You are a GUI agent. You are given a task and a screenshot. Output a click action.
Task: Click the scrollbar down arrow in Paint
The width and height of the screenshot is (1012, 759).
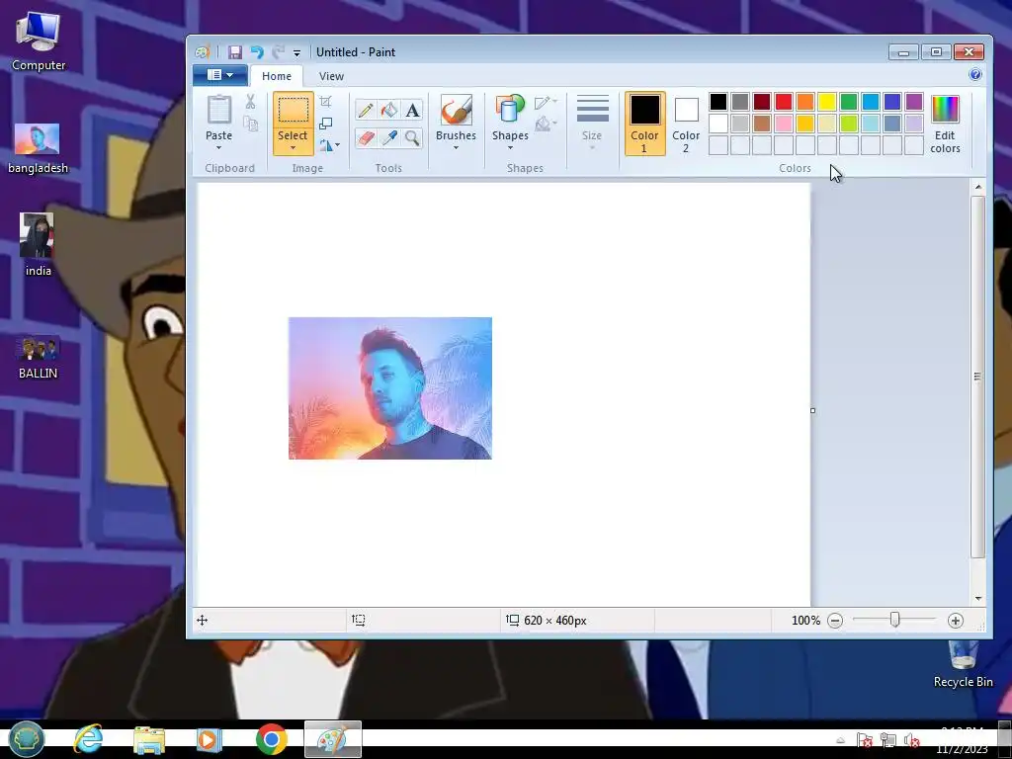tap(977, 598)
